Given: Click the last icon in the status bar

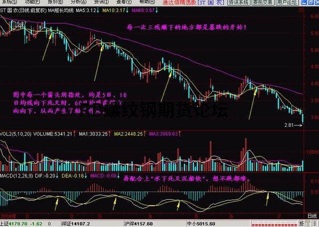Looking at the screenshot, I should coord(315,224).
